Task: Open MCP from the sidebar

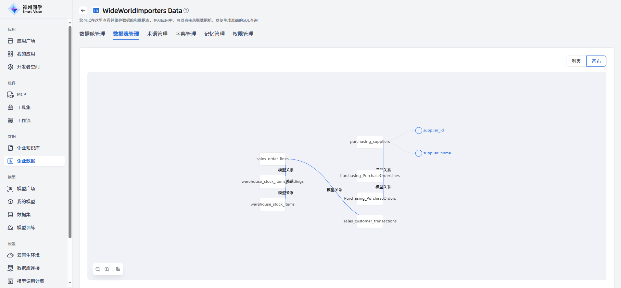Action: 21,94
